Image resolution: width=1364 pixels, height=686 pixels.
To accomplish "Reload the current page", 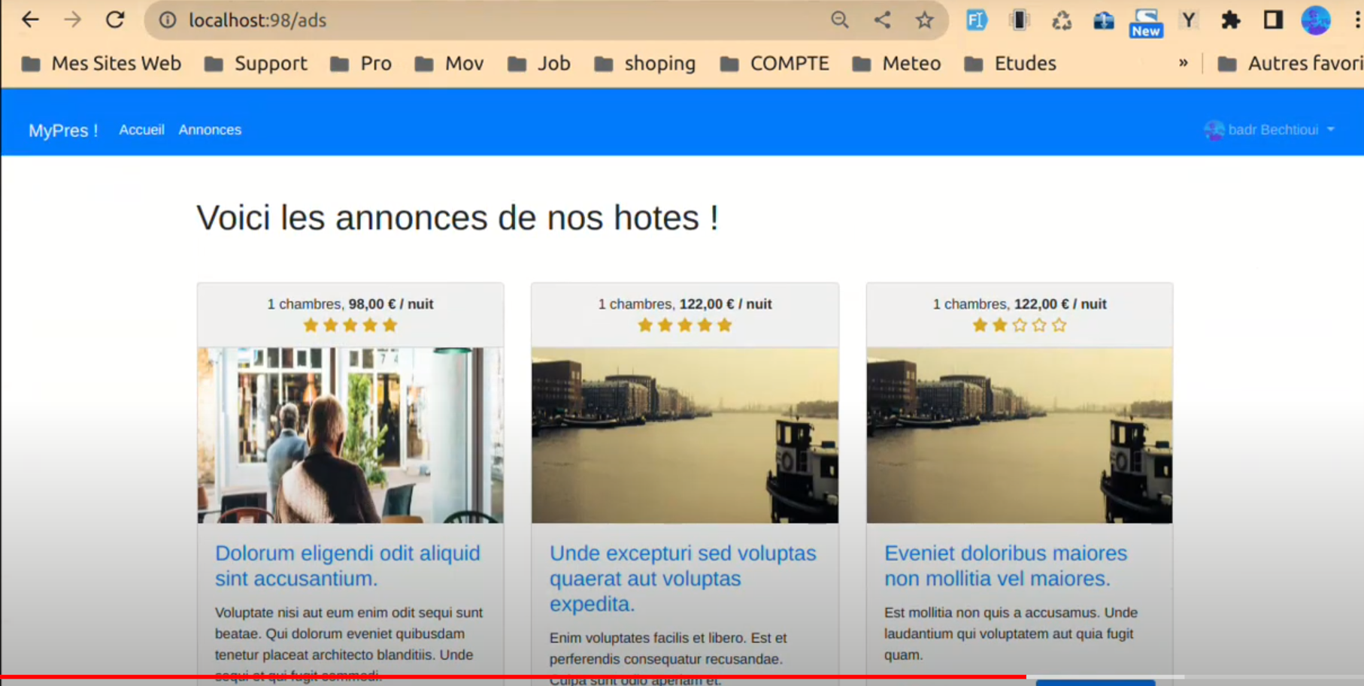I will 115,20.
